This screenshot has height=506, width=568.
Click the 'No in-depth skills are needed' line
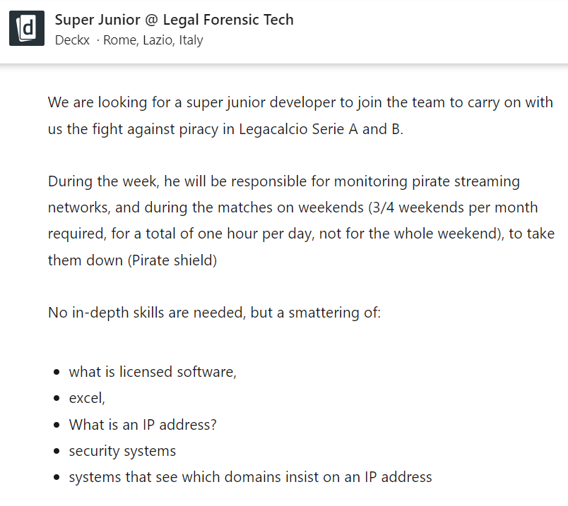[214, 311]
